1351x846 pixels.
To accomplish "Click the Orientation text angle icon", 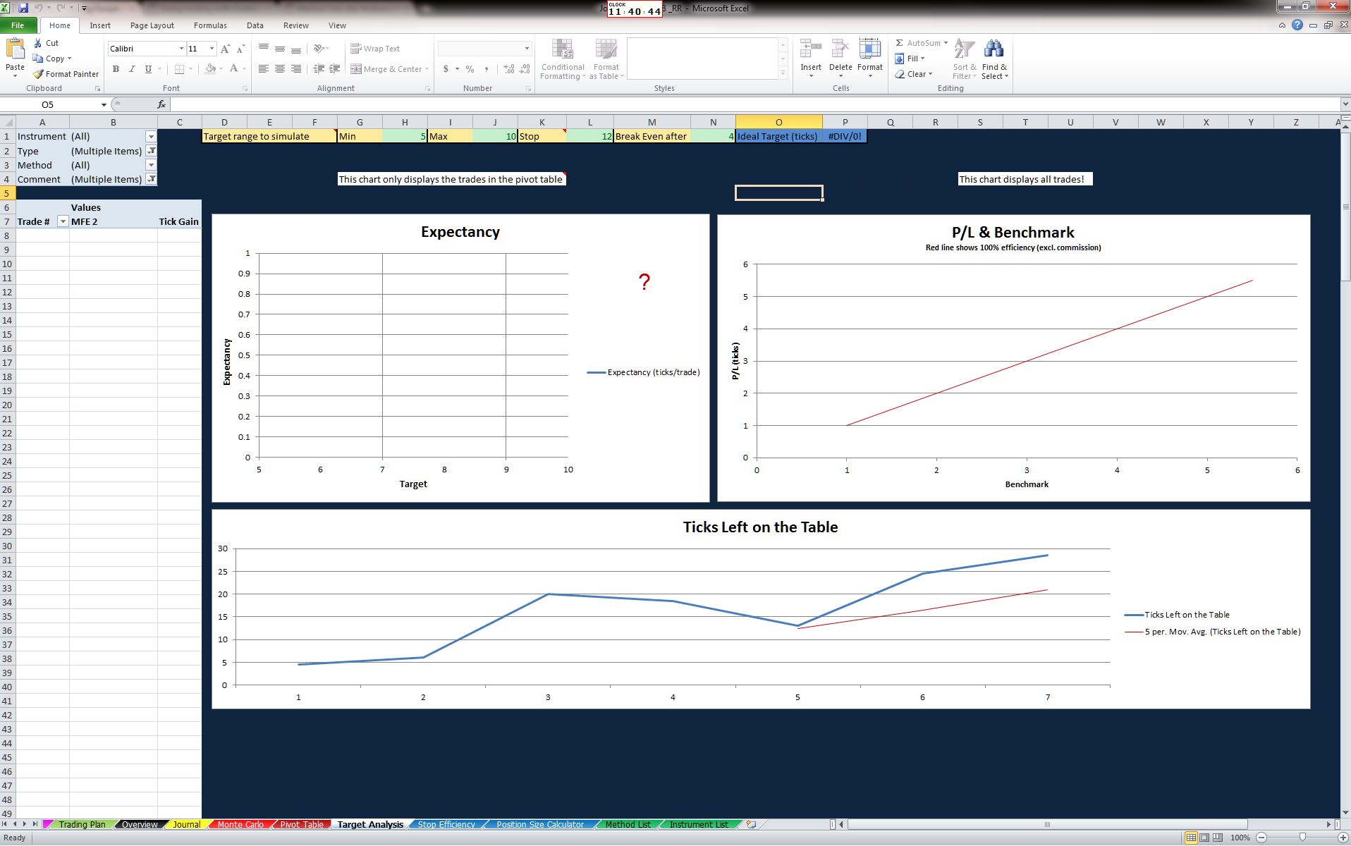I will 319,49.
